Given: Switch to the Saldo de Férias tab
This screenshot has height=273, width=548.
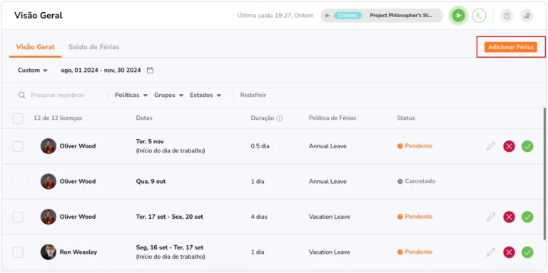Looking at the screenshot, I should [93, 47].
